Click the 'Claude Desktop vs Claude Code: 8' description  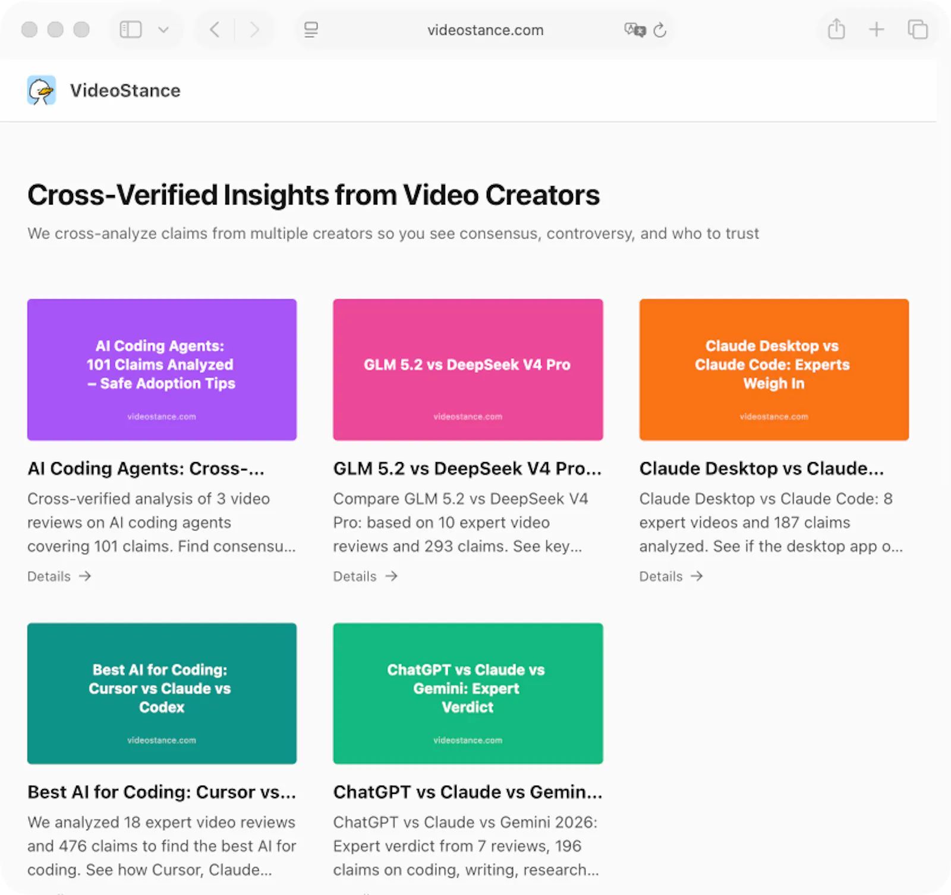pos(771,522)
